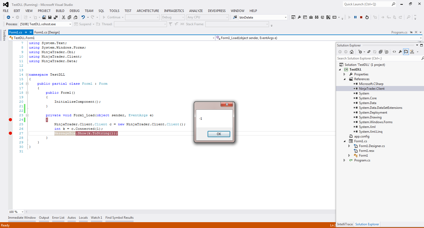
Task: Click the Navigate Backward arrow in toolbar
Action: [x=8, y=17]
